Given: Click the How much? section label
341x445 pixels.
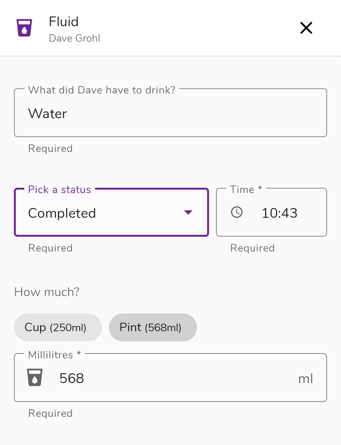Looking at the screenshot, I should pyautogui.click(x=47, y=292).
